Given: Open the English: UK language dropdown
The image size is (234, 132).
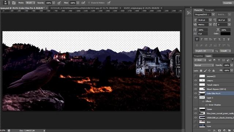Looking at the screenshot, I should [x=204, y=51].
